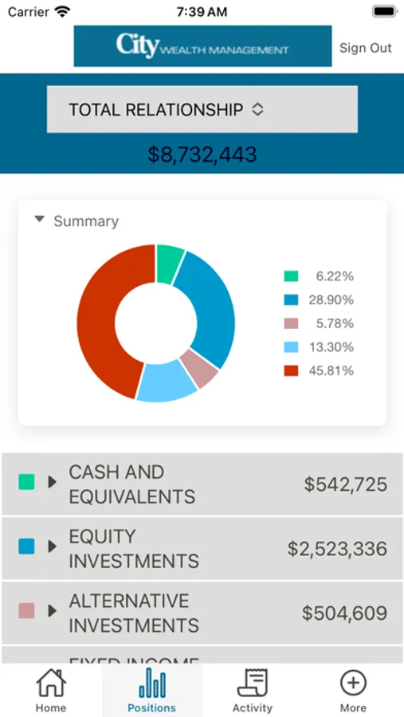The height and width of the screenshot is (717, 404).
Task: Click the 7:39 AM clock
Action: tap(202, 12)
